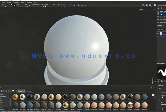Switch shelf to grid view with four-square icon
166x112 pixels.
point(153,95)
